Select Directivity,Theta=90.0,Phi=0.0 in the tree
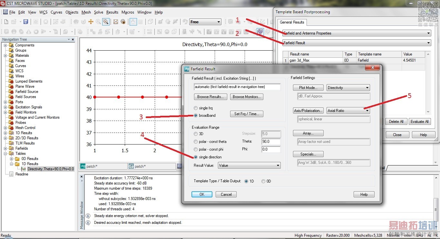The height and width of the screenshot is (239, 440). [51, 169]
